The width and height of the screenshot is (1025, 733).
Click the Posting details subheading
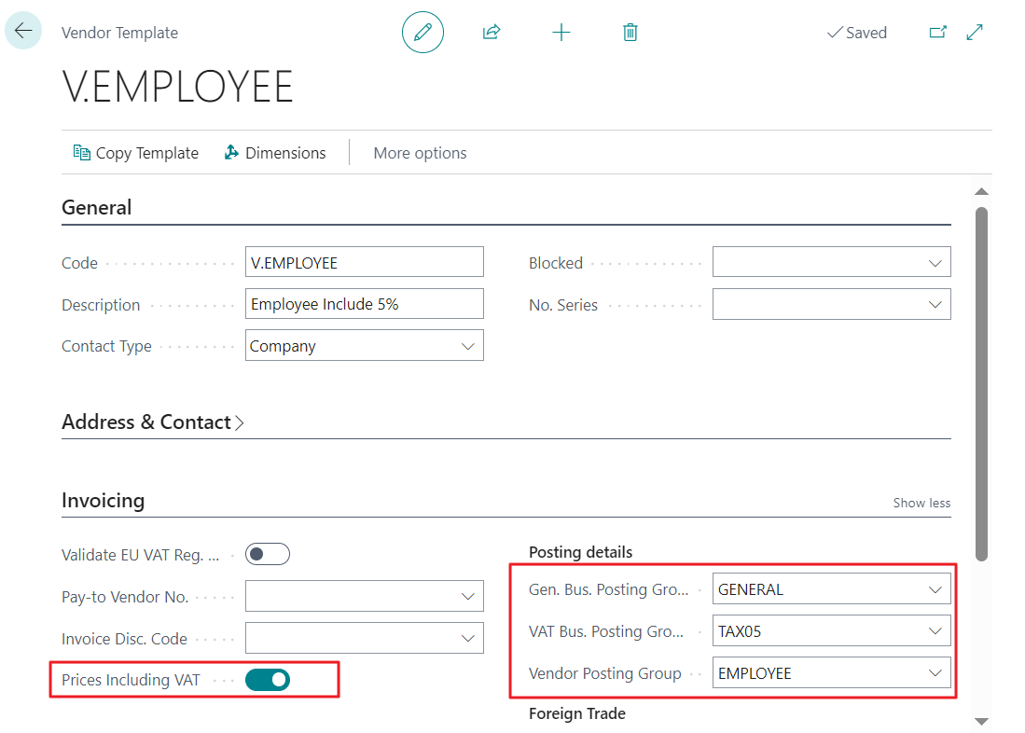[580, 552]
